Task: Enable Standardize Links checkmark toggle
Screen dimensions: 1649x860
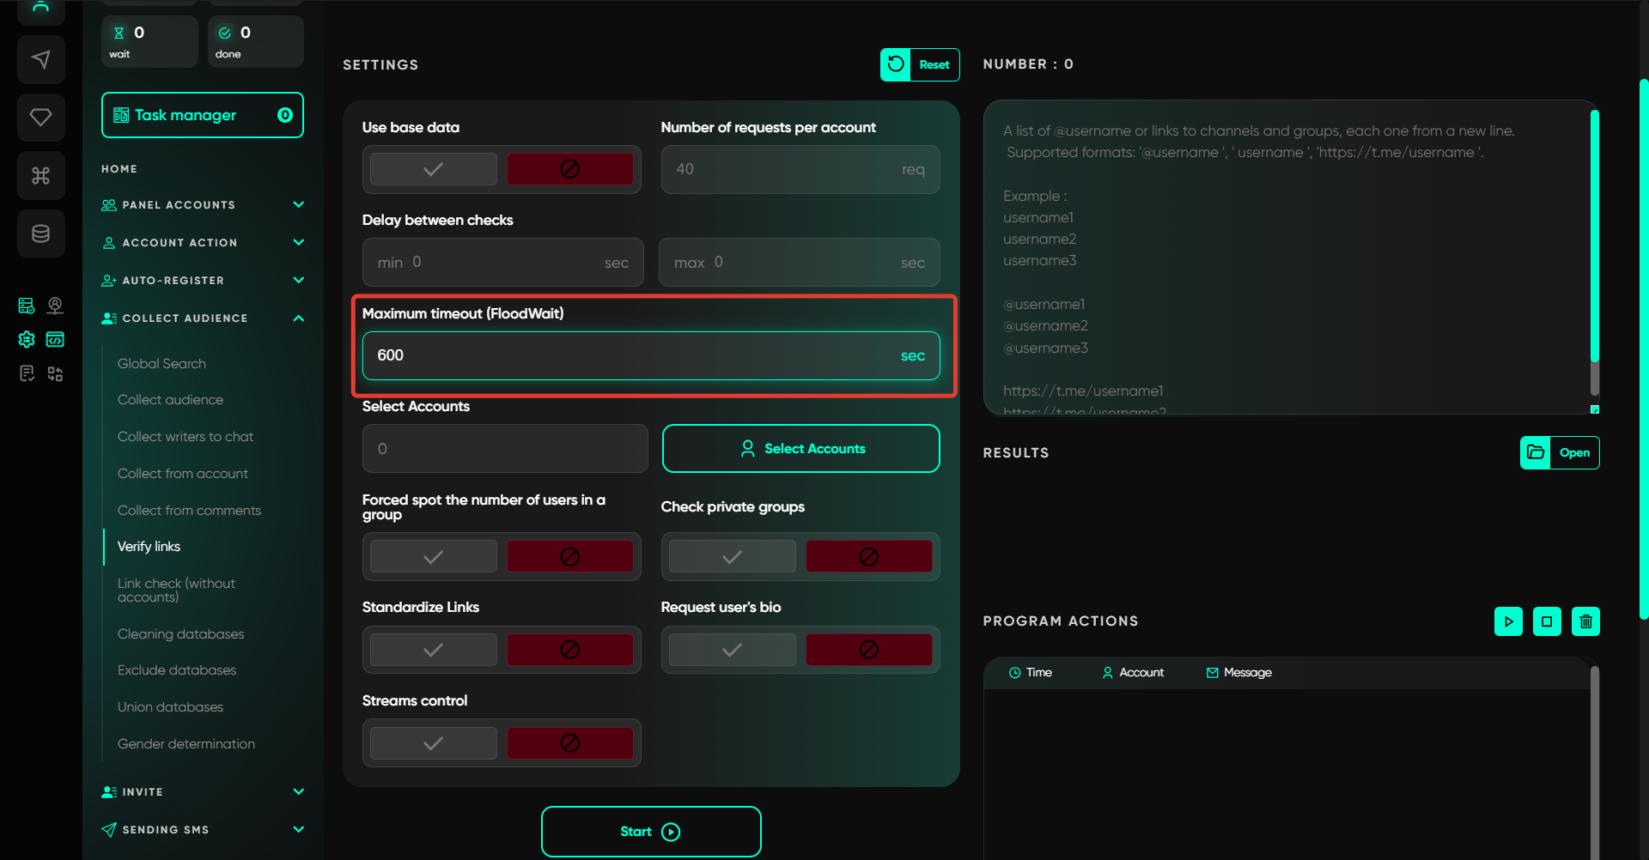Action: pyautogui.click(x=434, y=650)
